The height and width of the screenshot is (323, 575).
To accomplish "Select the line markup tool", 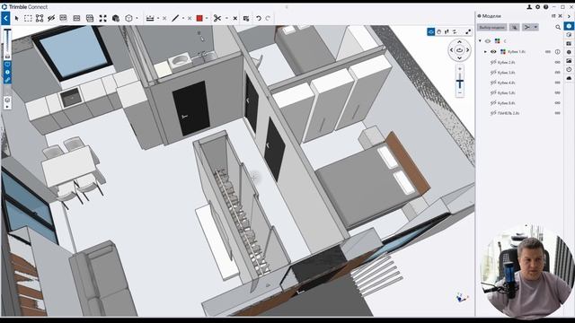I will click(175, 18).
